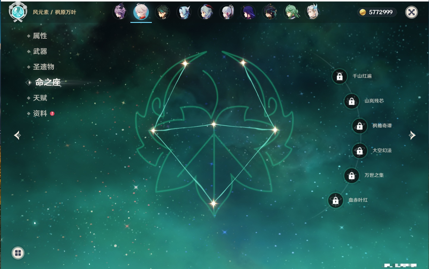Click the center star of the constellation
Viewport: 429px width, 269px height.
(x=214, y=125)
